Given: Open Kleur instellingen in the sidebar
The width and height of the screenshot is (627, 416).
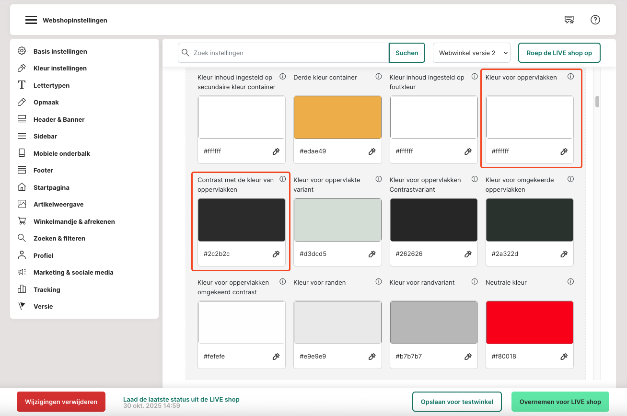Looking at the screenshot, I should click(60, 68).
